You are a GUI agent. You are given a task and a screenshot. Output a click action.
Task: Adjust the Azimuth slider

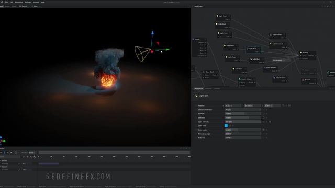243,114
